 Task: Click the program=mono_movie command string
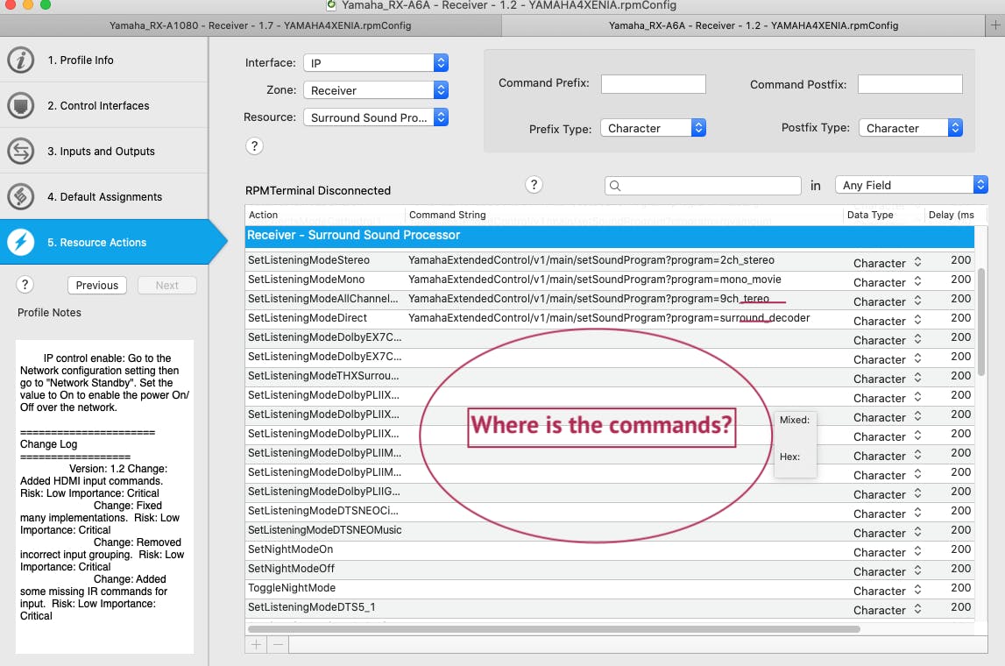595,280
